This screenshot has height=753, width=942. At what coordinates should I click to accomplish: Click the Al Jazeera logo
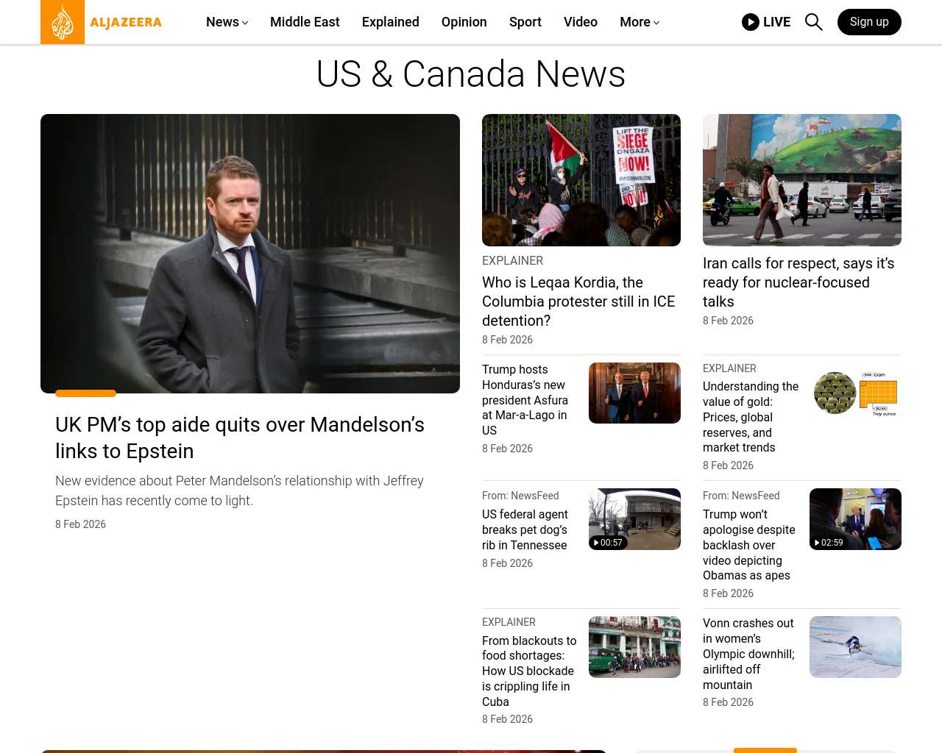102,22
